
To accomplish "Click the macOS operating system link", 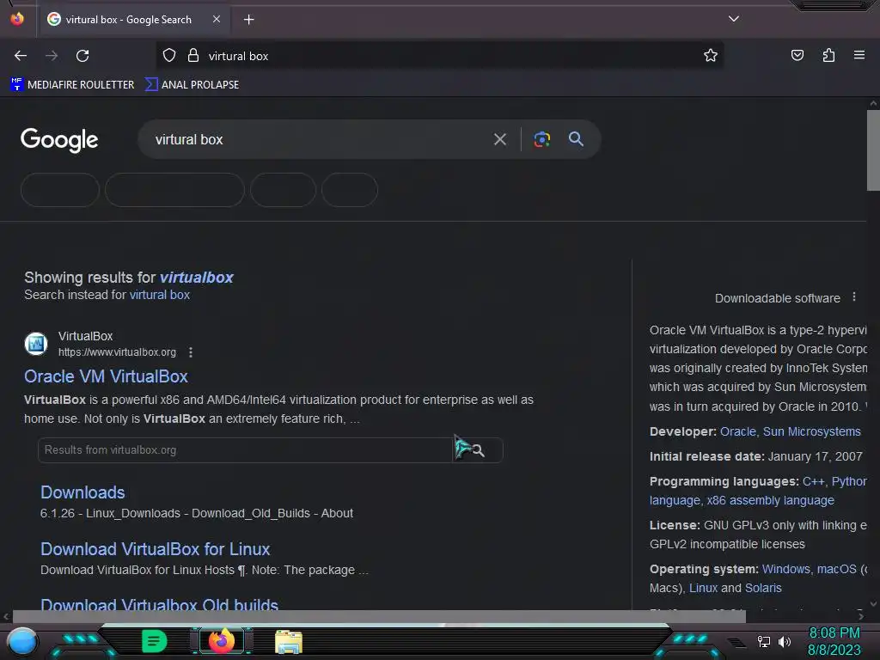I will pyautogui.click(x=837, y=569).
